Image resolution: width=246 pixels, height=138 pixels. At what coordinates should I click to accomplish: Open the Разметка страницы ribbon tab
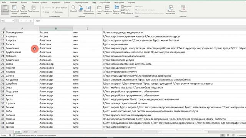coord(39,3)
